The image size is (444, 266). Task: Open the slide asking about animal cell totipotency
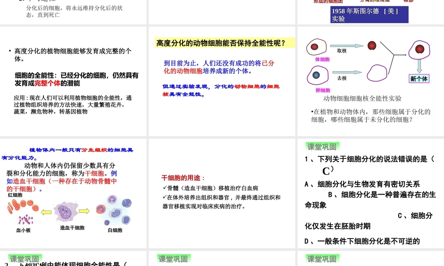point(222,81)
